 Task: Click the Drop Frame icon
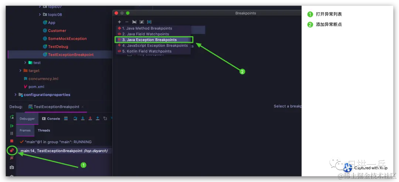[x=105, y=119]
